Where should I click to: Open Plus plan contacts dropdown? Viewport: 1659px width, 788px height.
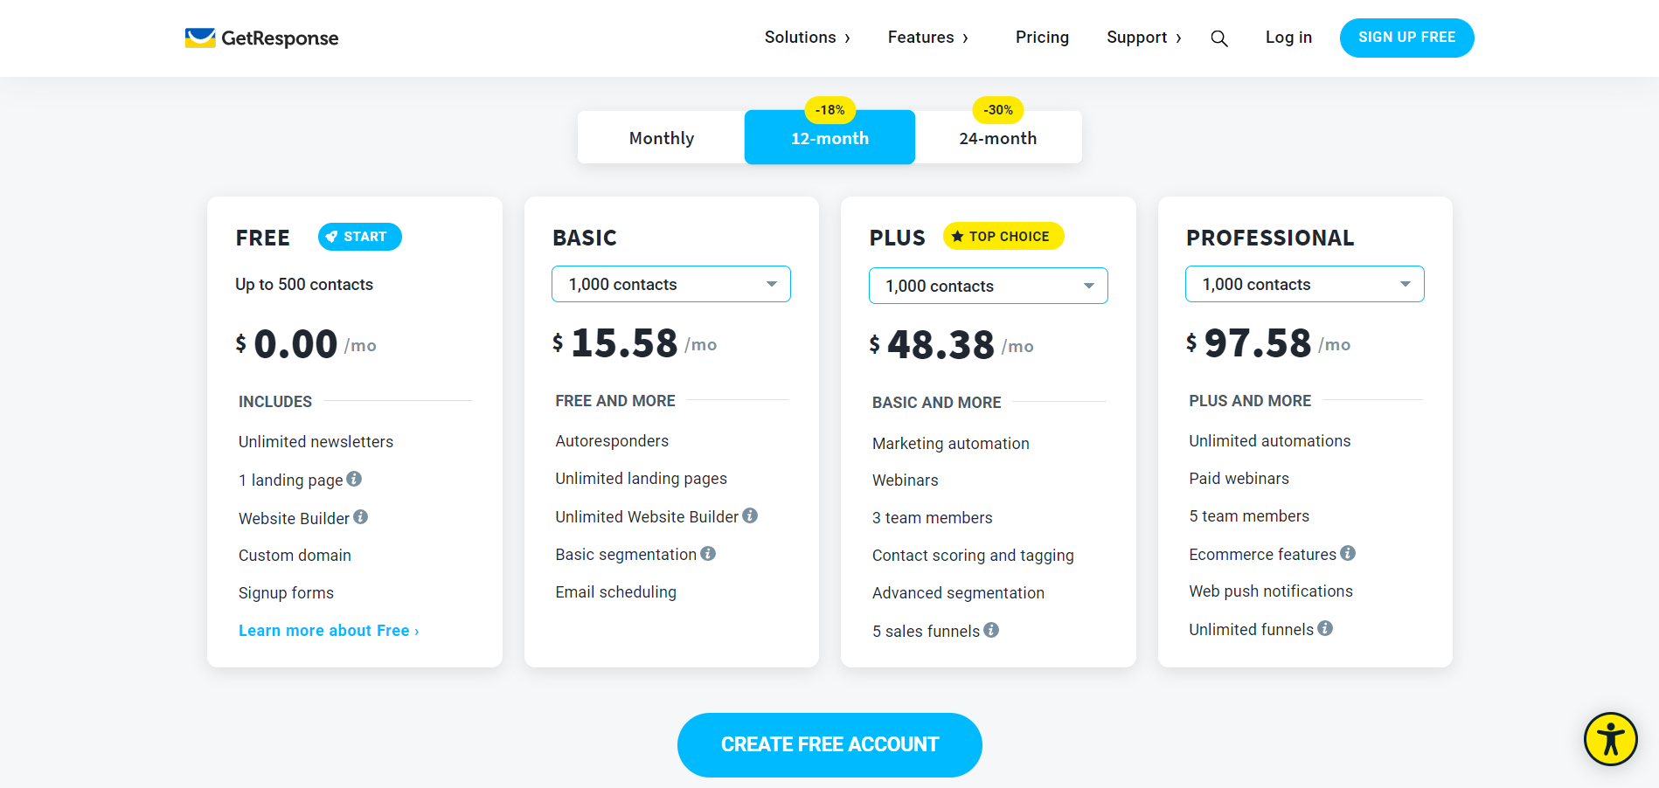click(x=988, y=286)
